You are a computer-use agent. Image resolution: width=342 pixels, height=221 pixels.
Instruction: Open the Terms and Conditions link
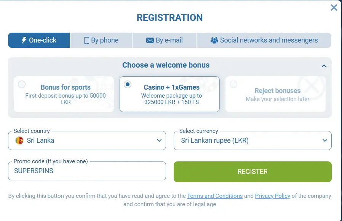(215, 196)
